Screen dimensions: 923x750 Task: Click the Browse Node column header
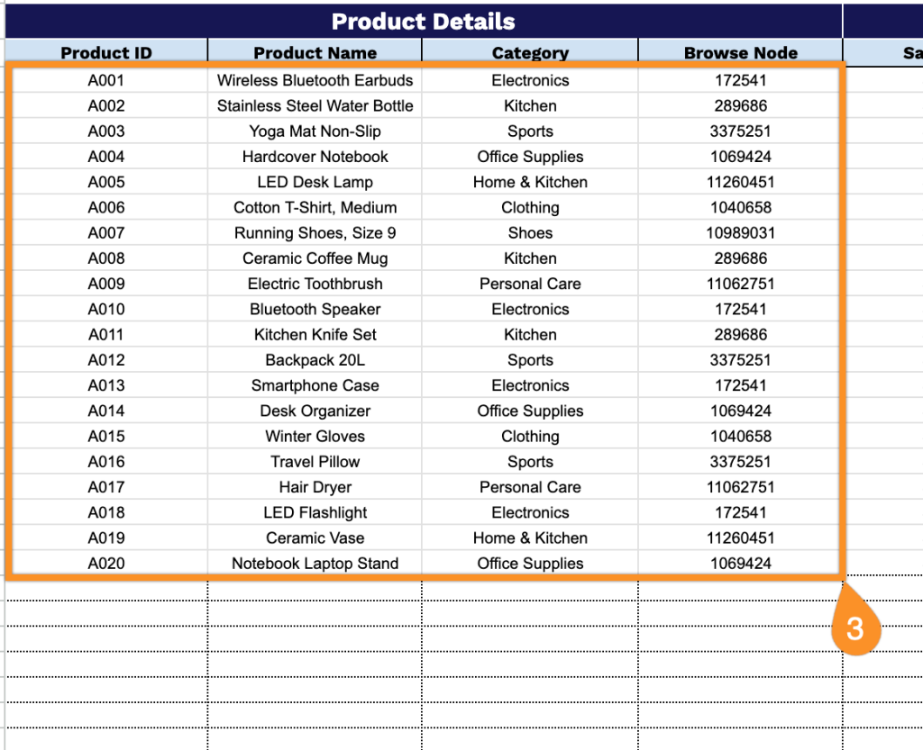[740, 53]
